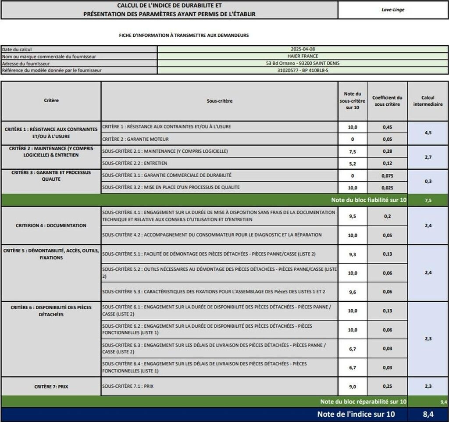Click the final index score 8,4
Image resolution: width=449 pixels, height=422 pixels.
pos(428,414)
